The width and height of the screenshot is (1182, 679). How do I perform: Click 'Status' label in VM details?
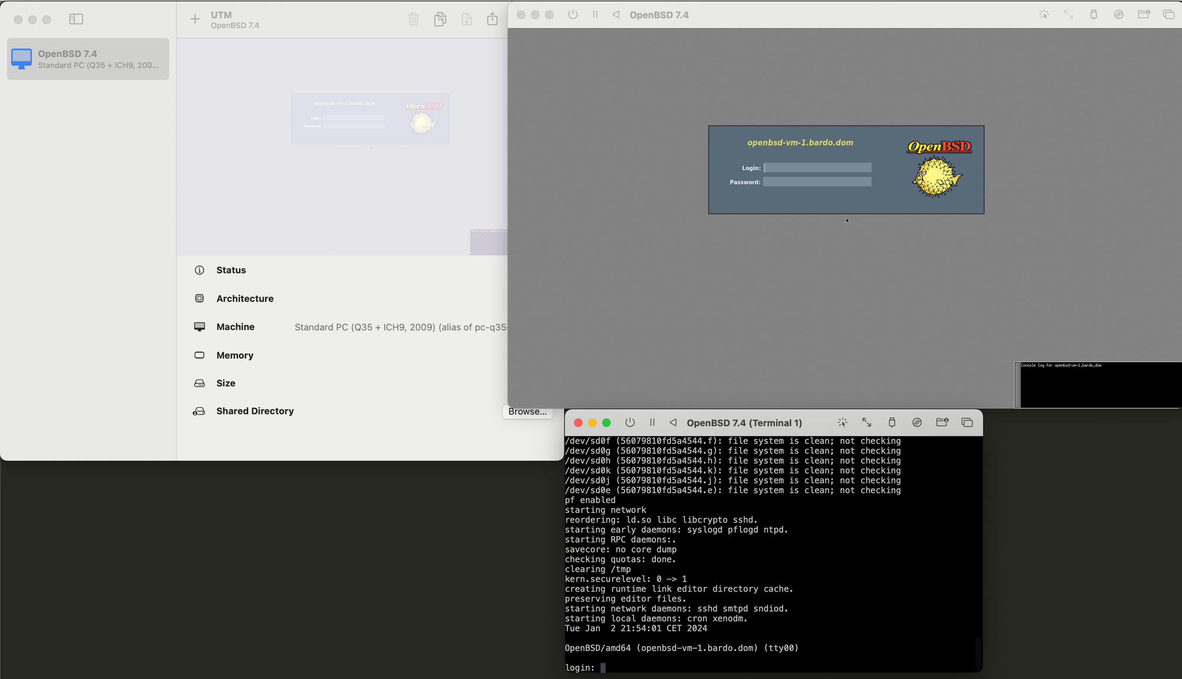[x=231, y=270]
